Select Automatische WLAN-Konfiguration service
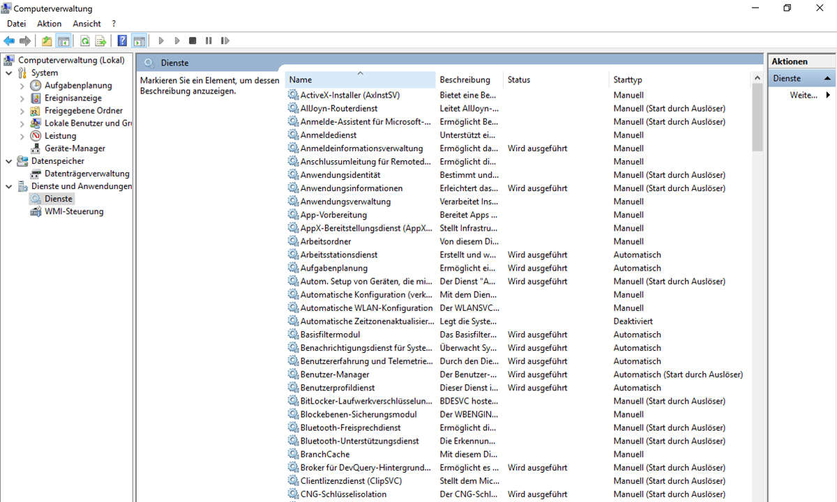This screenshot has width=837, height=502. pos(366,307)
